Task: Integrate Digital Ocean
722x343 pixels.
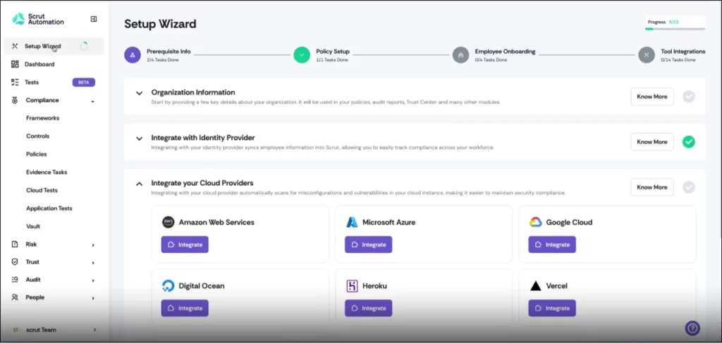Action: 185,308
